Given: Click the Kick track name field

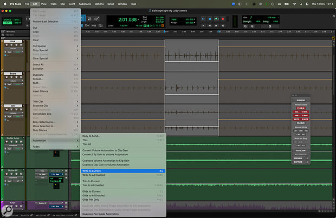Looking at the screenshot, I should (13, 41).
